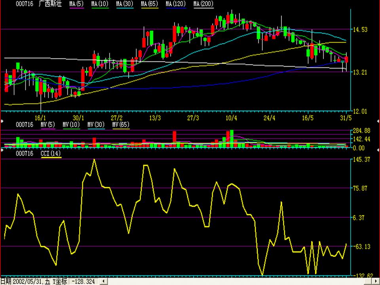Viewport: 380px width, 285px height.
Task: Click the MA(200) white legend label
Action: [x=203, y=4]
